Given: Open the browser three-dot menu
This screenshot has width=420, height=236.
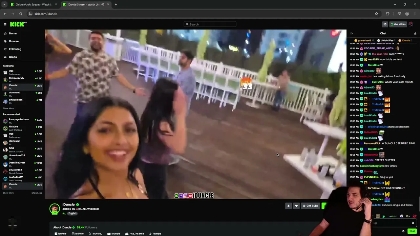Looking at the screenshot, I should coord(415,14).
